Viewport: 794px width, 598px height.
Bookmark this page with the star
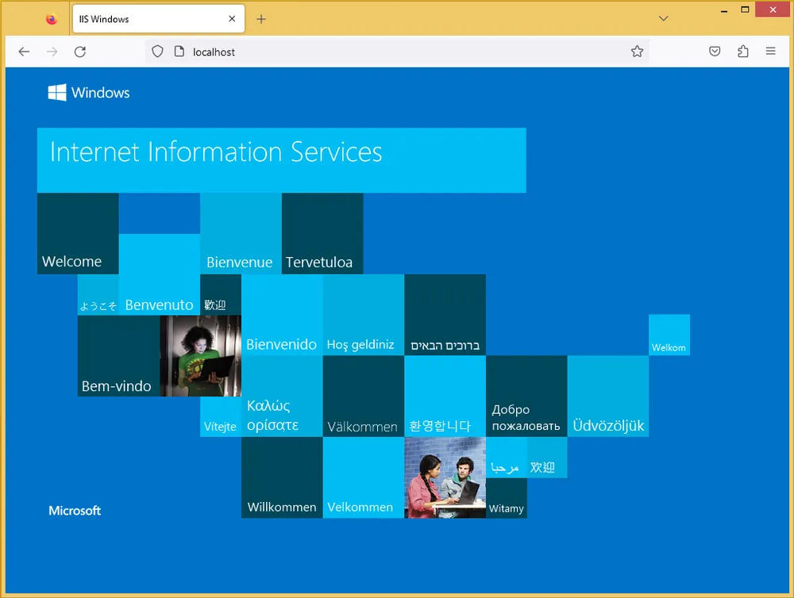[637, 51]
